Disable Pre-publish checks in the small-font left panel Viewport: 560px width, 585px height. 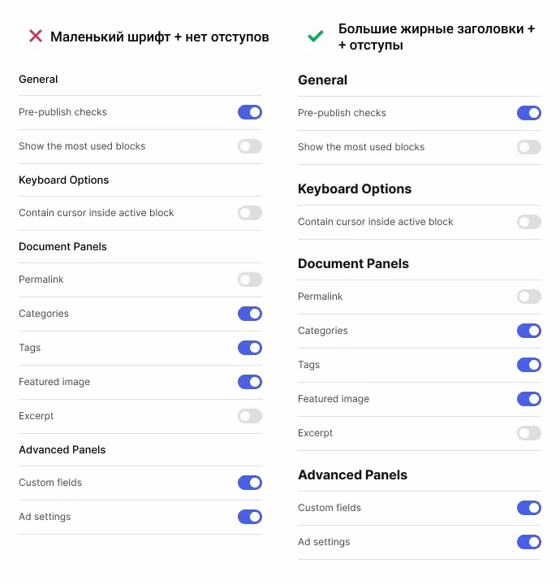(x=250, y=112)
